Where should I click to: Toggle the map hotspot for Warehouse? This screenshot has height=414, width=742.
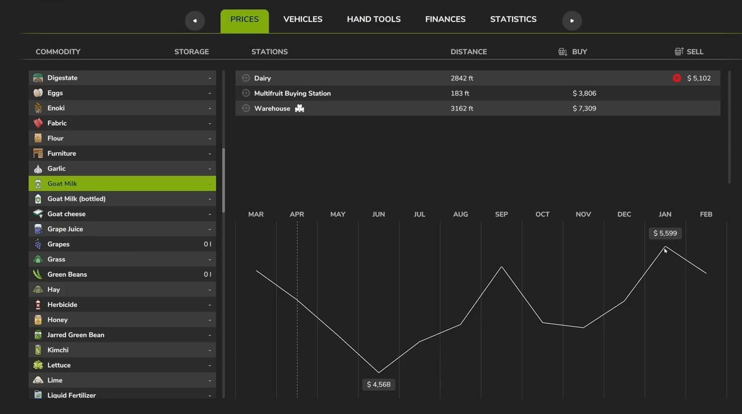[246, 108]
